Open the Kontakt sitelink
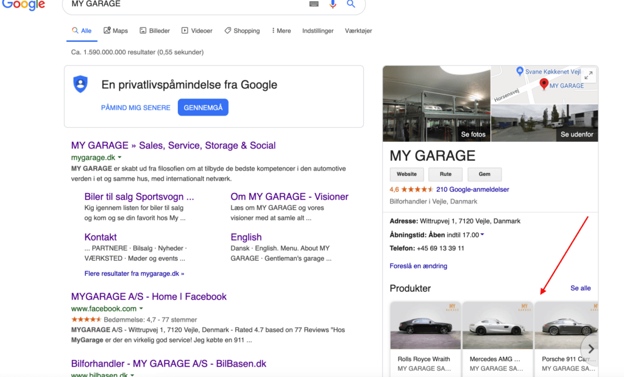Viewport: 624px width, 377px height. 101,237
